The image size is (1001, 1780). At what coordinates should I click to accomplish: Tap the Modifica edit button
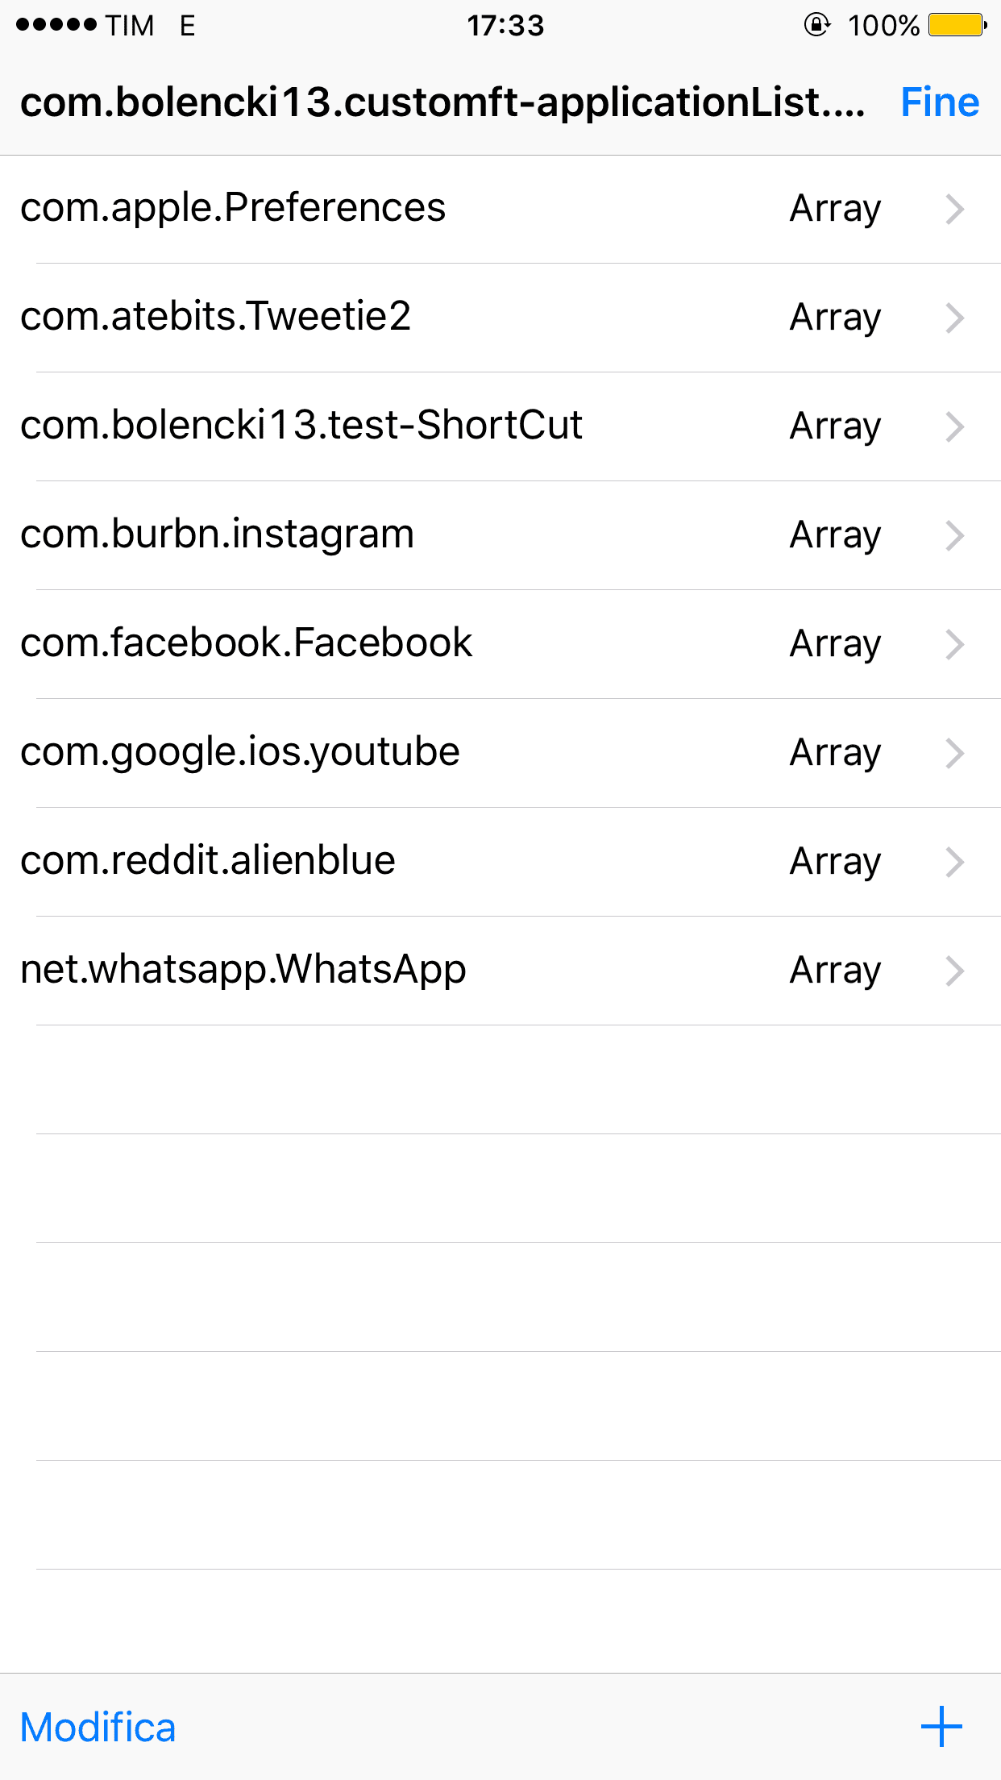[x=98, y=1728]
